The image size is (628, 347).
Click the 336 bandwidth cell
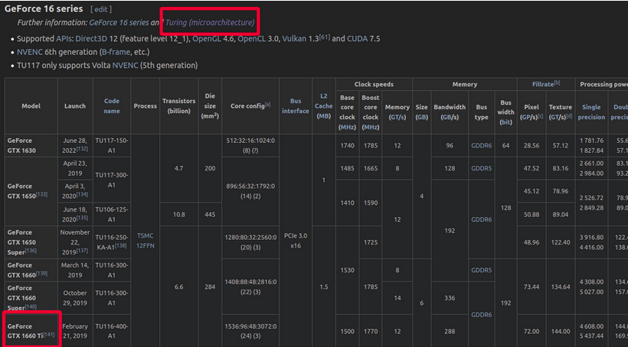[x=450, y=298]
